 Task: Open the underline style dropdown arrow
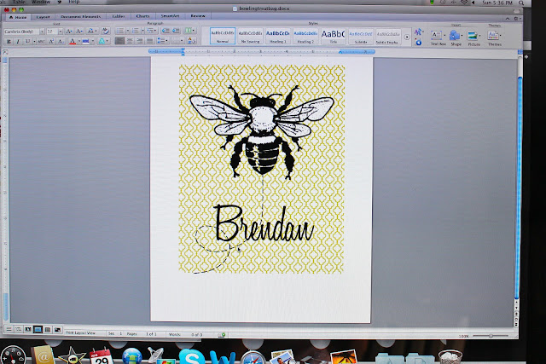(34, 42)
